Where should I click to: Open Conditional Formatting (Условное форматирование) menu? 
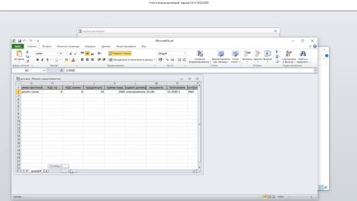200,57
